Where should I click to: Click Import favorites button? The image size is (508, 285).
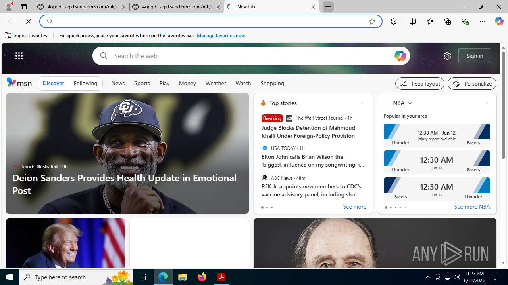26,36
